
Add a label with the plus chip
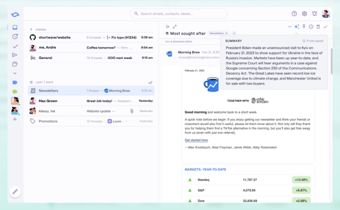tap(234, 33)
